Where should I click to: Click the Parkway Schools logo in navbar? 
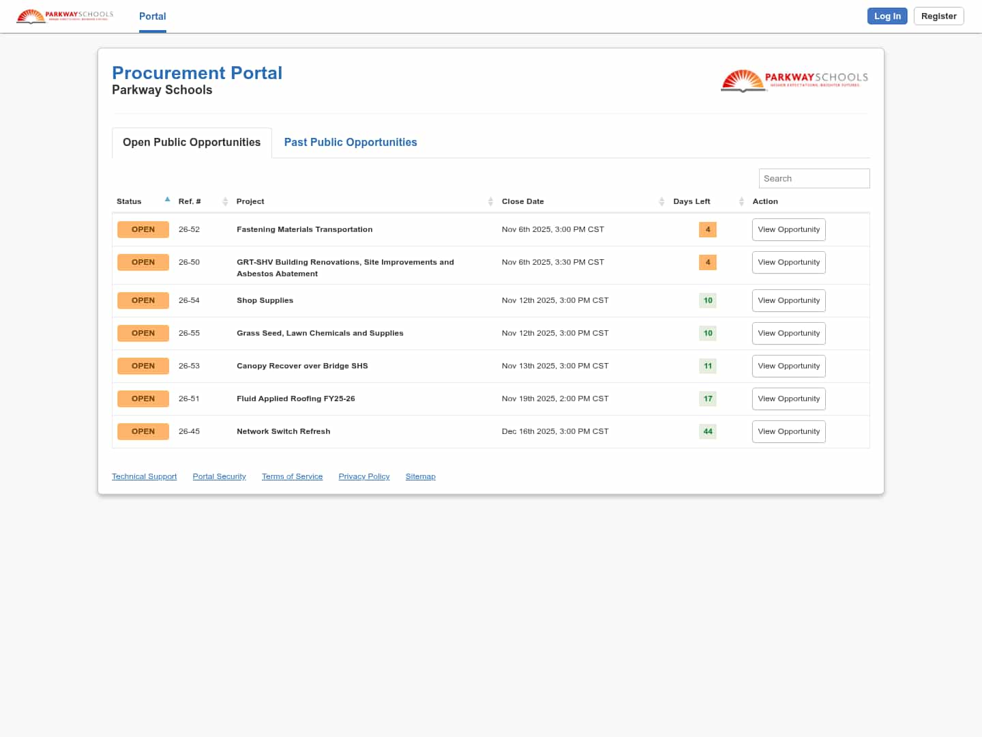(x=65, y=16)
